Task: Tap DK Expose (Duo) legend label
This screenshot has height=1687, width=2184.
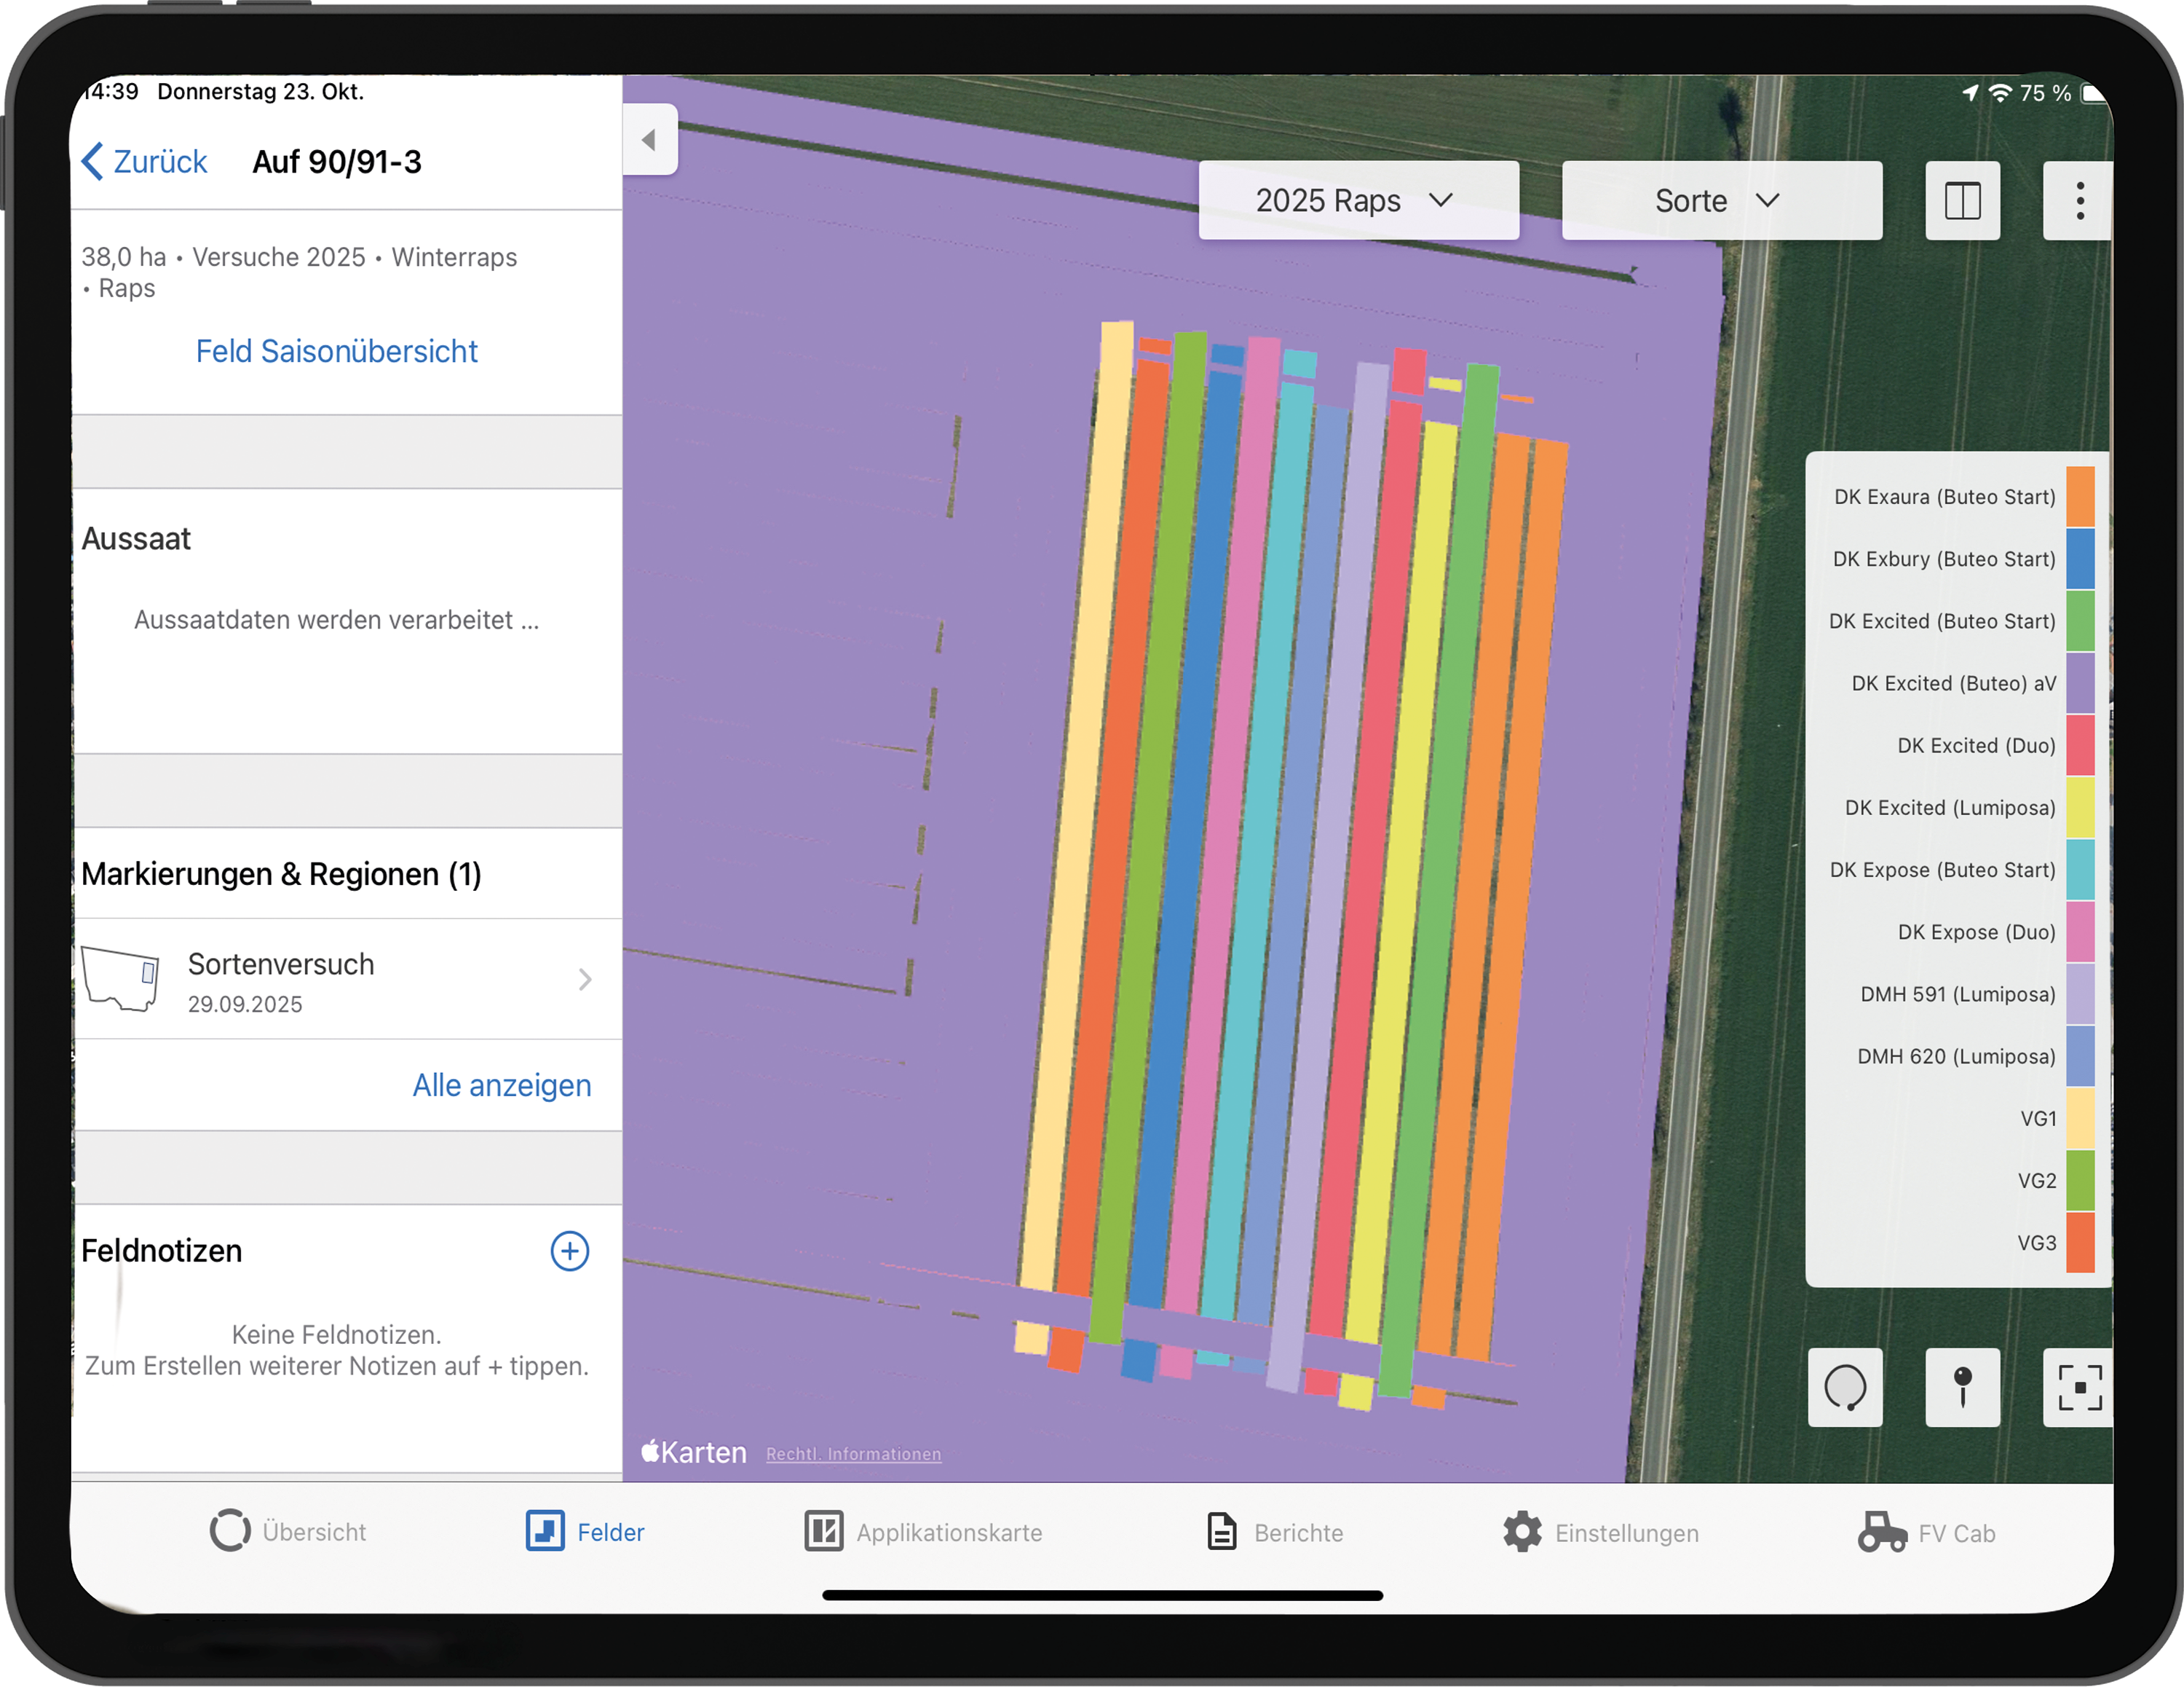Action: tap(1976, 932)
